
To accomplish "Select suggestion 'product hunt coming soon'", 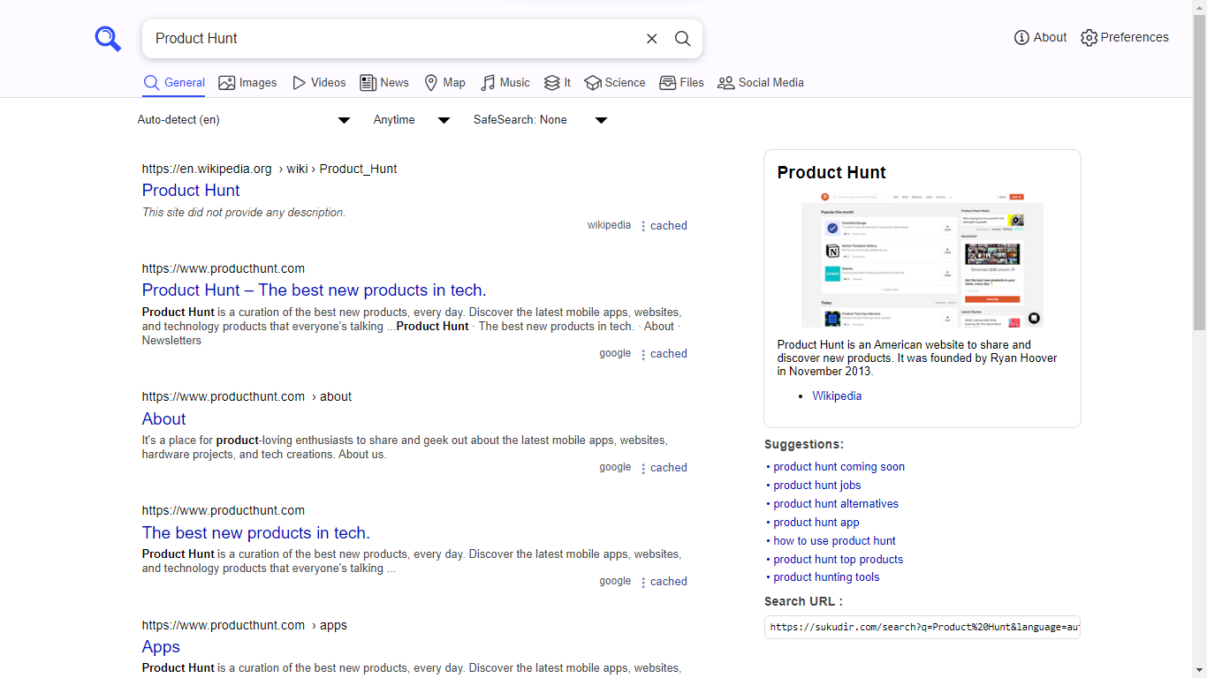I will pyautogui.click(x=839, y=466).
